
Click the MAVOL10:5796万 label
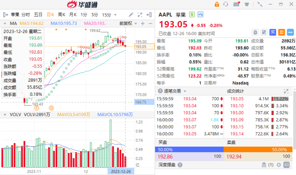[115, 114]
